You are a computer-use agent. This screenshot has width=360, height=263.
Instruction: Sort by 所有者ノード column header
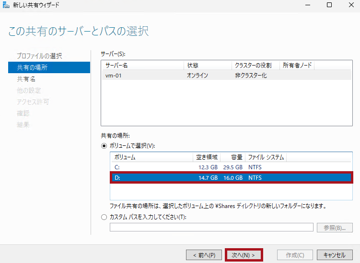pyautogui.click(x=297, y=66)
